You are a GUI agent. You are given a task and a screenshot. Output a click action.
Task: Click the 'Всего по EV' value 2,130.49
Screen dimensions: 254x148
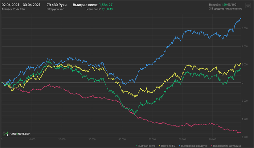107,9
